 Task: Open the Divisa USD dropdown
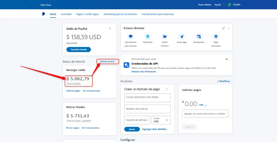coord(161,120)
